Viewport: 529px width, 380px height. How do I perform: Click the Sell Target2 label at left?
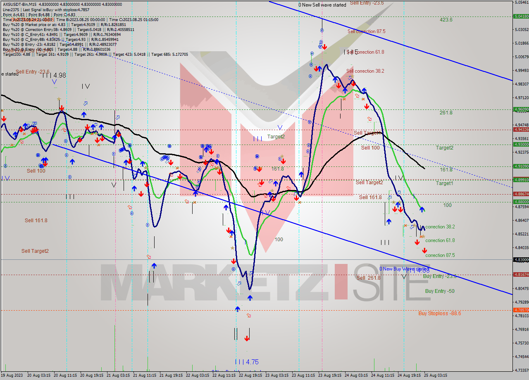pos(35,251)
